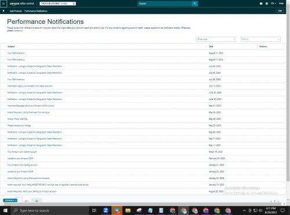Viewport: 290px width, 215px height.
Task: Click the horizontal page scrollbar
Action: [143, 204]
